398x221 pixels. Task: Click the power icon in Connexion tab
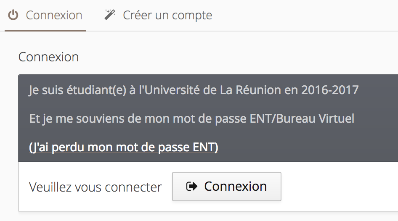(13, 15)
